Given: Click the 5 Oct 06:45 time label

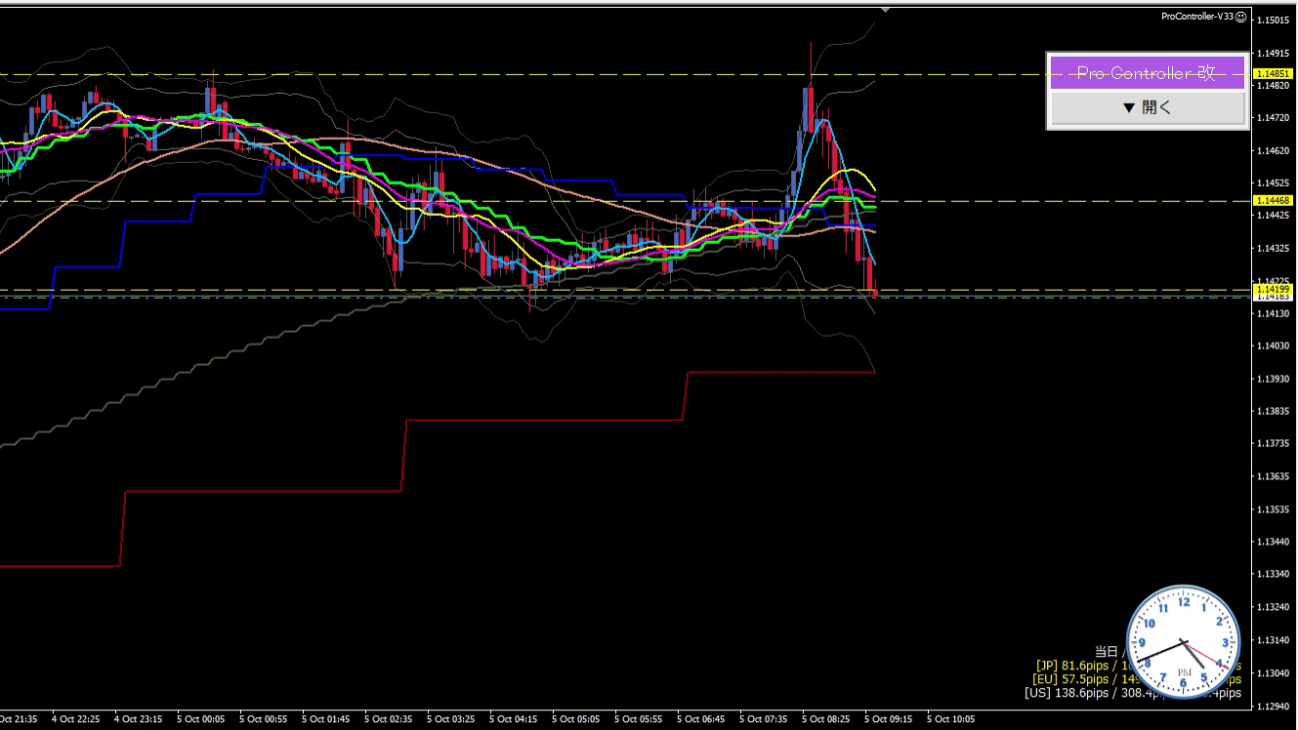Looking at the screenshot, I should point(700,719).
